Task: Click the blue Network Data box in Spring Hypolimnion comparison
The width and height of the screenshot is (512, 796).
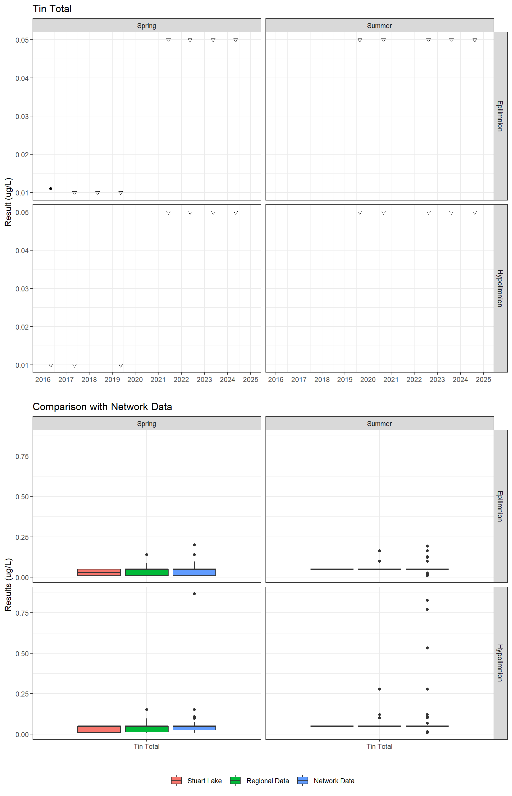Action: [194, 728]
